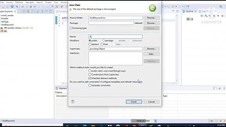Uncheck Inherited abstract methods checkbox
The width and height of the screenshot is (226, 127).
click(90, 78)
